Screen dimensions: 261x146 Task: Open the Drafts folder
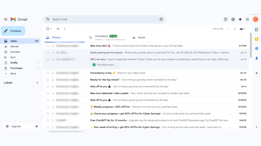(20, 63)
